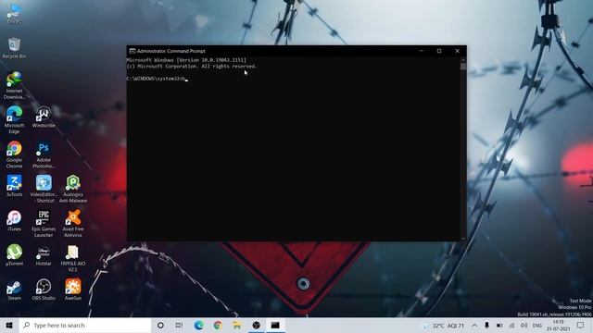Open Hotstar desktop shortcut
This screenshot has width=593, height=333.
pyautogui.click(x=44, y=255)
